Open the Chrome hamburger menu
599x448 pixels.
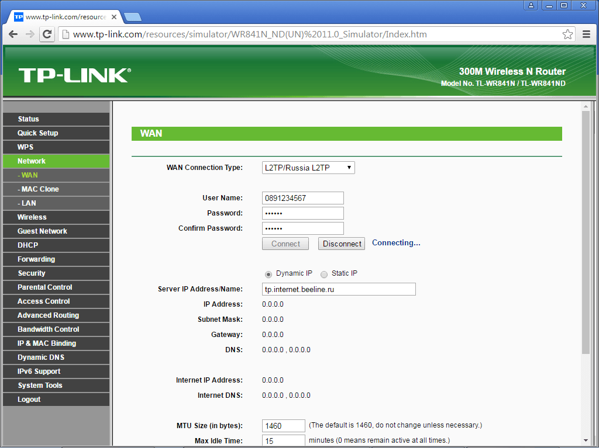point(586,34)
